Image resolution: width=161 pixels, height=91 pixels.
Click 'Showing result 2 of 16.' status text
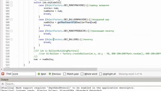[x=130, y=74]
